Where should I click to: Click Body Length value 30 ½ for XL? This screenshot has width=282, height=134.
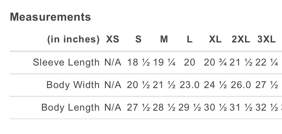pyautogui.click(x=215, y=108)
